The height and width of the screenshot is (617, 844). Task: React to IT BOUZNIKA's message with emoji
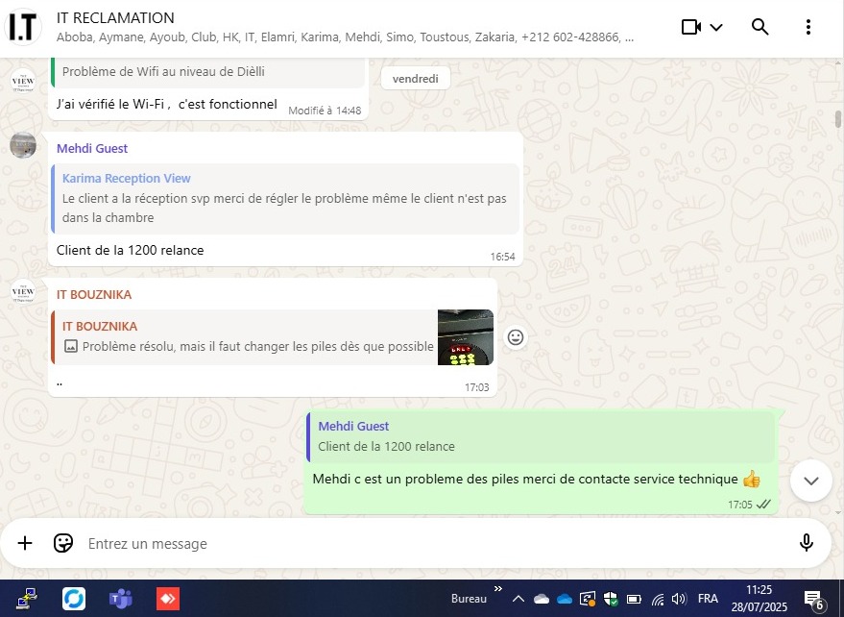coord(516,337)
